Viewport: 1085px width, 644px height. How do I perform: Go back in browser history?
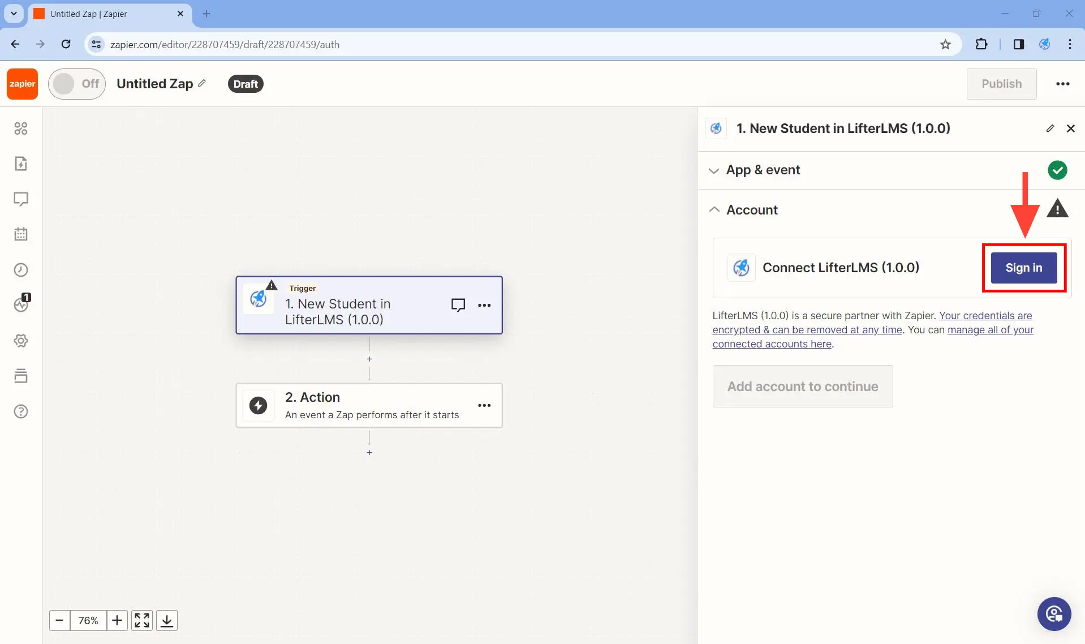click(15, 44)
